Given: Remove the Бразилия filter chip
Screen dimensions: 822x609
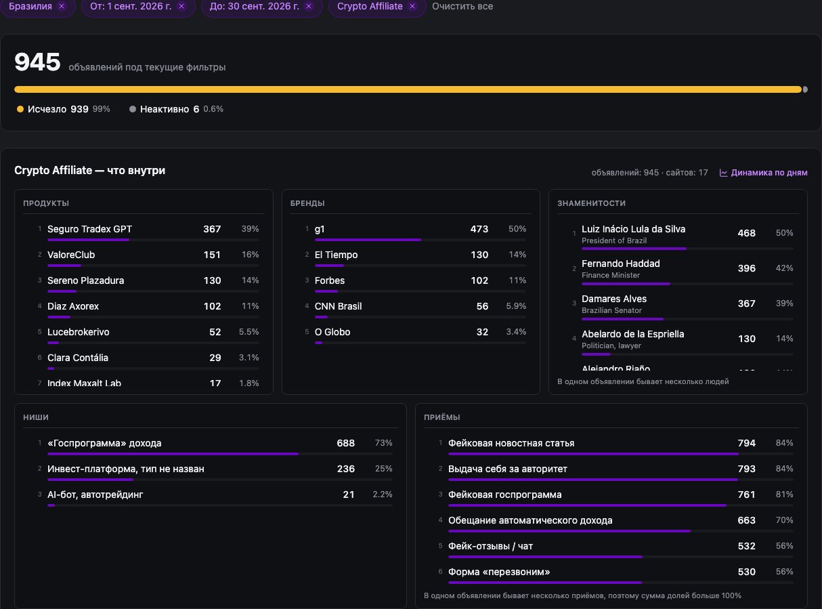Looking at the screenshot, I should (x=62, y=6).
